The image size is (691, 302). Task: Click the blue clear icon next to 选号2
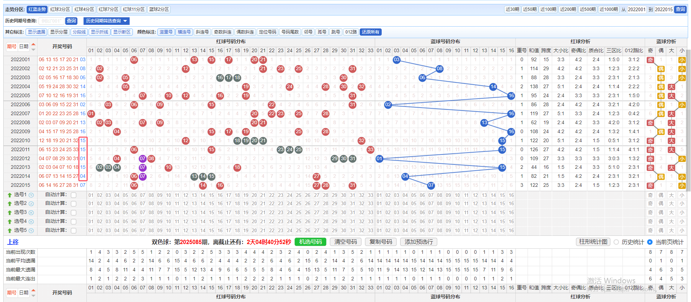(31, 204)
